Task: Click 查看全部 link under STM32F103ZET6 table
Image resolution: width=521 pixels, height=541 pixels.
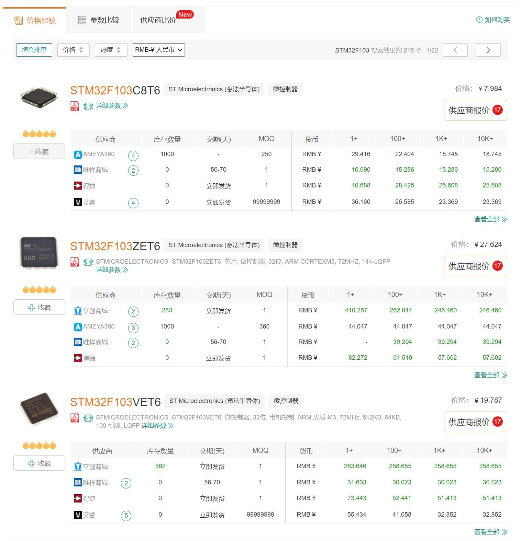Action: click(490, 375)
